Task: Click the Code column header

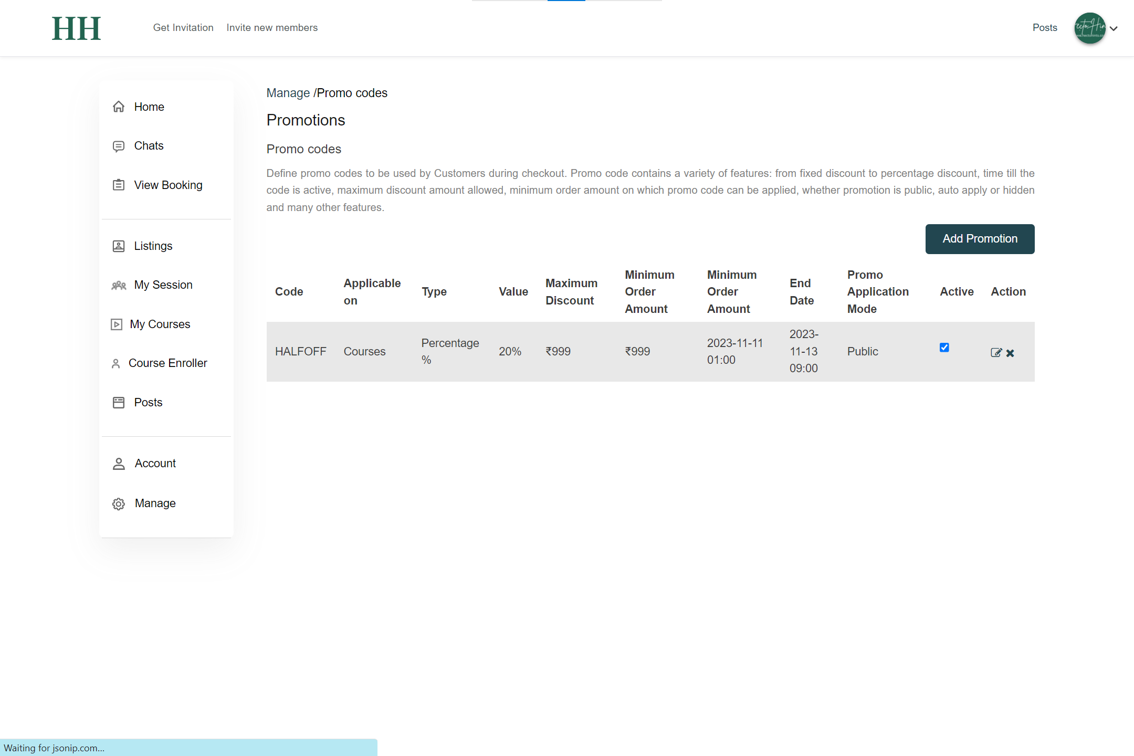Action: 289,291
